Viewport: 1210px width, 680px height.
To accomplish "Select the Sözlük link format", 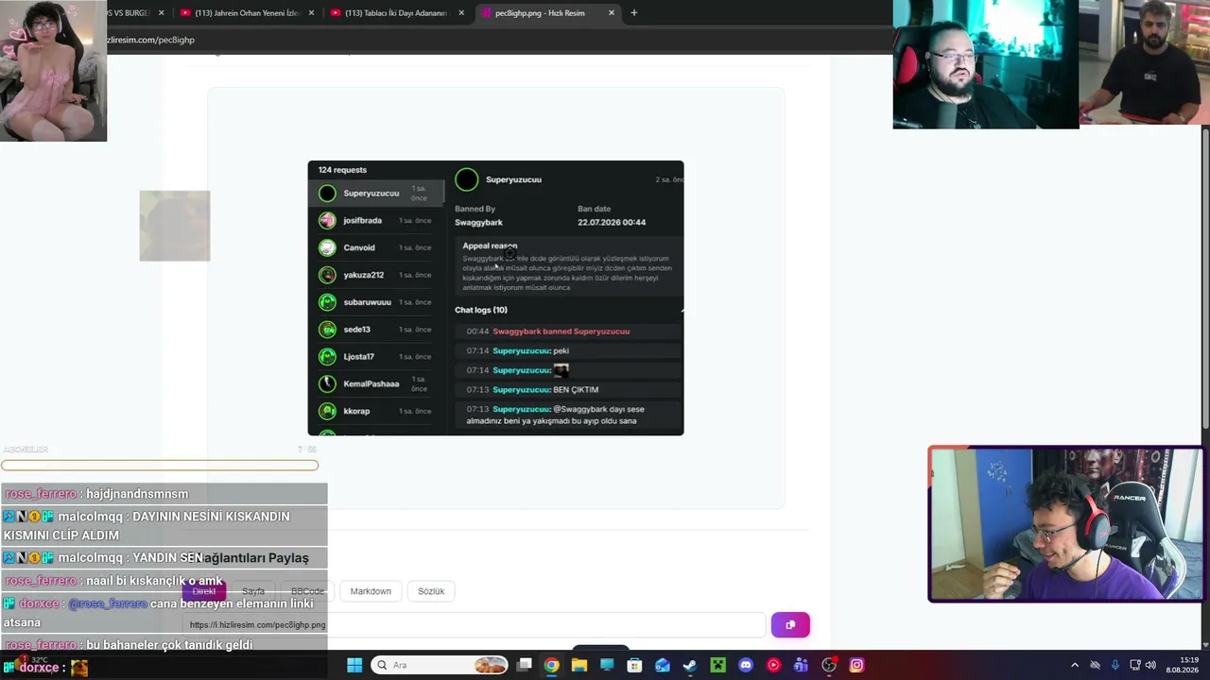I will tap(431, 591).
